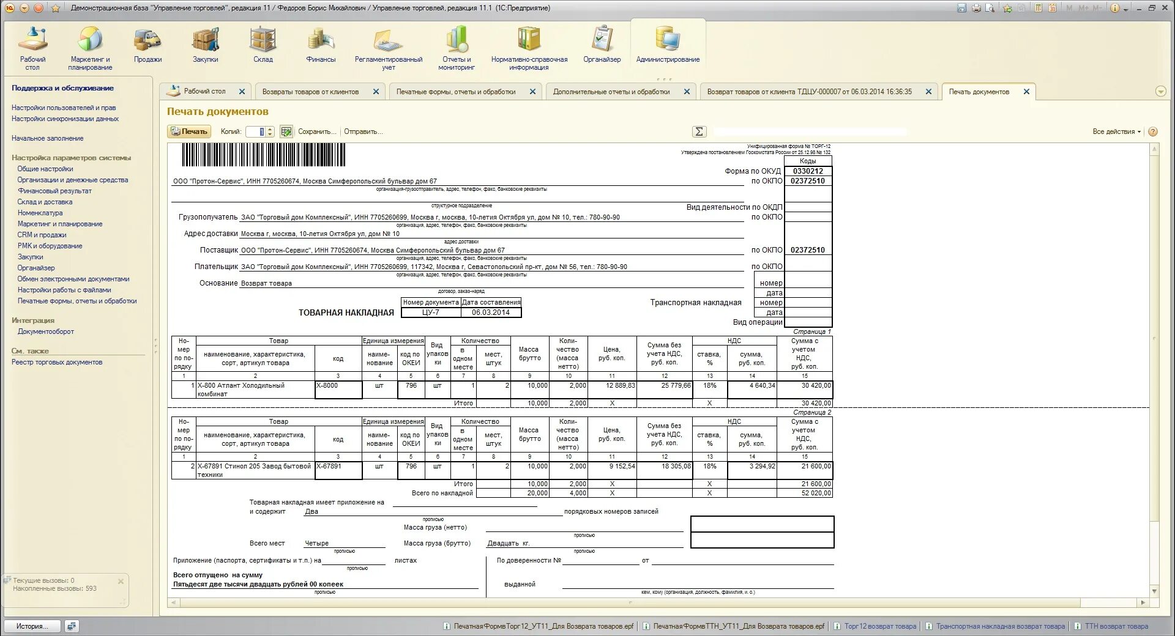Open the Финансы section icon
This screenshot has width=1175, height=636.
pyautogui.click(x=321, y=45)
